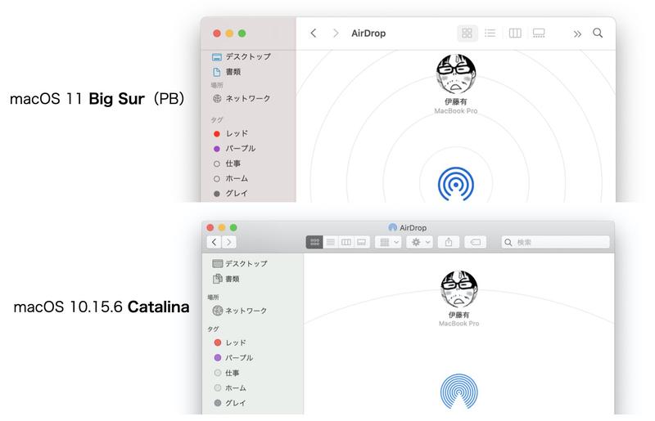Open gear action menu in Catalina toolbar
Screen dimensions: 655x421
tap(420, 242)
